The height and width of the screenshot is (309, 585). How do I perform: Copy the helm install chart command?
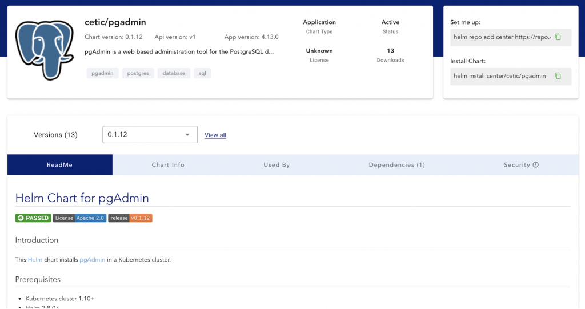558,76
